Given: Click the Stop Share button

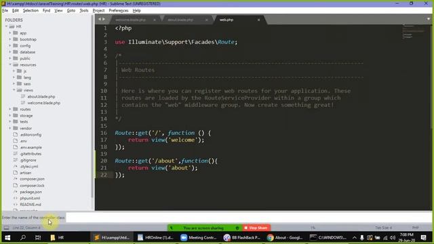Looking at the screenshot, I should 256,228.
